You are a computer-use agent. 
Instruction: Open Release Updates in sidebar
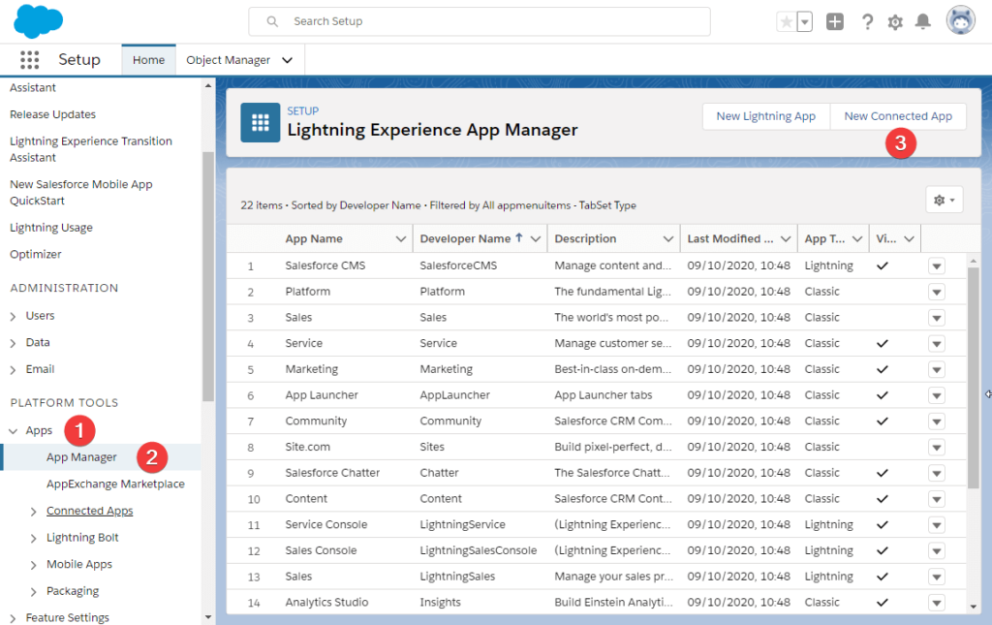tap(52, 114)
